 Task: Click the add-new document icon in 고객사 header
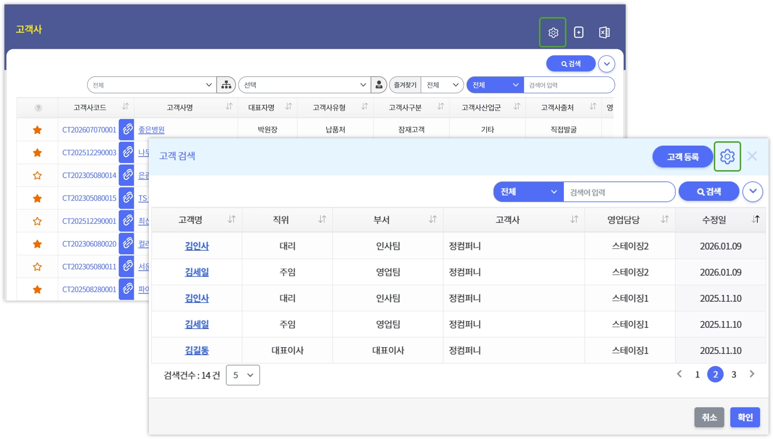(x=579, y=32)
